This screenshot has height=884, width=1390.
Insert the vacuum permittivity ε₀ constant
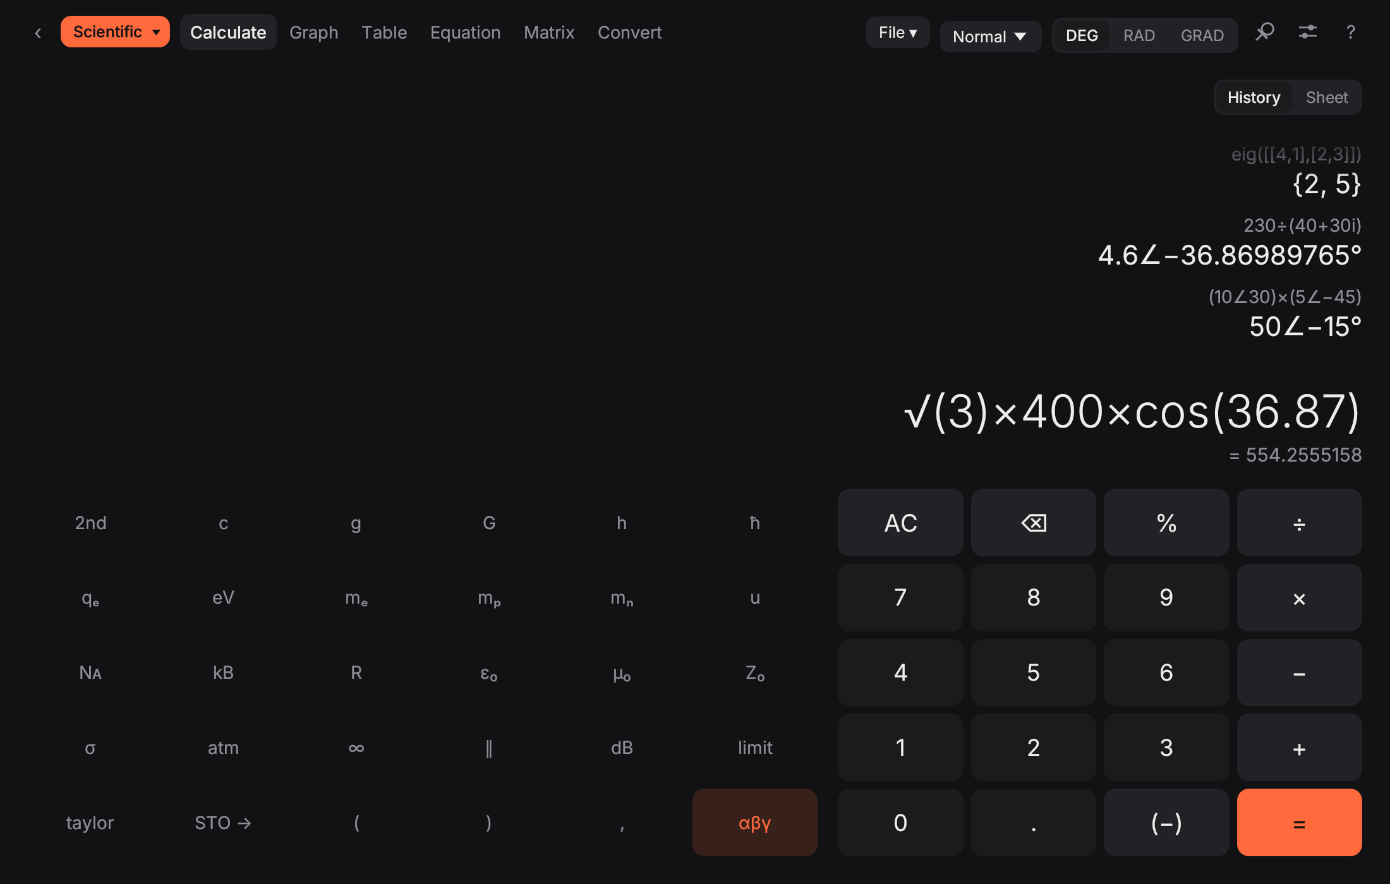click(489, 672)
